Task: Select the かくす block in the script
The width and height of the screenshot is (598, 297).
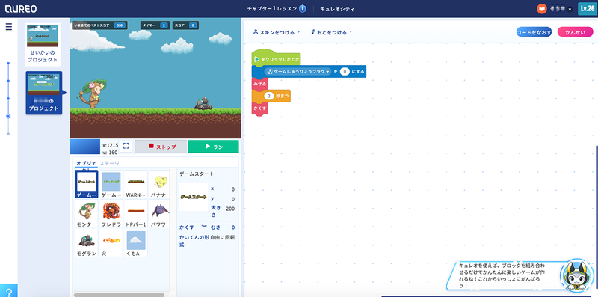Action: [259, 108]
